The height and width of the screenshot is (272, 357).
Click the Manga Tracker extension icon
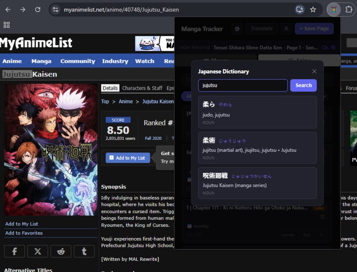click(334, 9)
